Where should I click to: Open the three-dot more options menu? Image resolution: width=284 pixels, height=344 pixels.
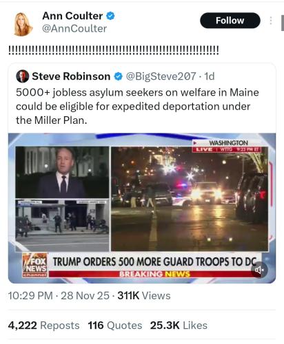271,21
